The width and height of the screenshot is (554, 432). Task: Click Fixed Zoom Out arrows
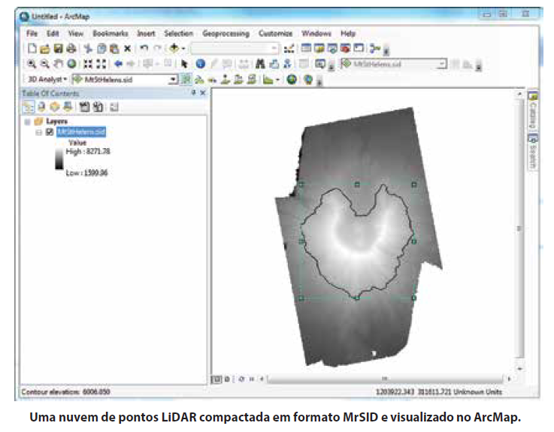[x=101, y=64]
